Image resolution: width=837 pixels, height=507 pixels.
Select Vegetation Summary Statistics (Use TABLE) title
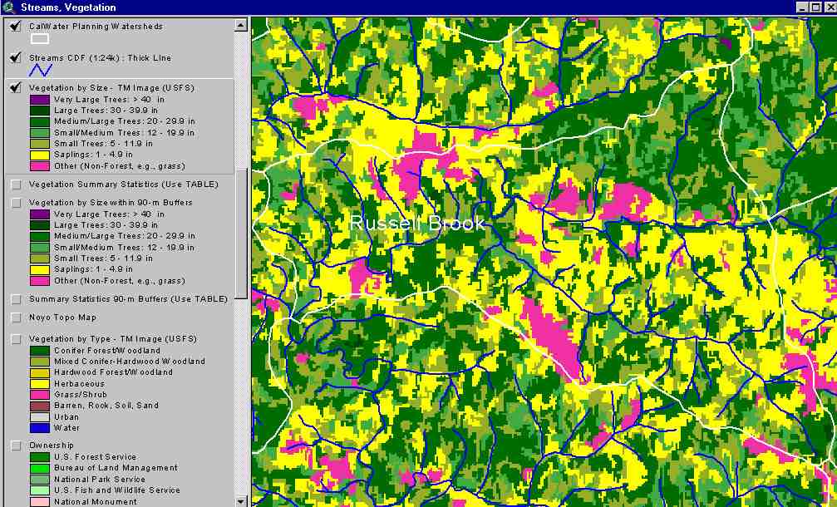pos(124,185)
